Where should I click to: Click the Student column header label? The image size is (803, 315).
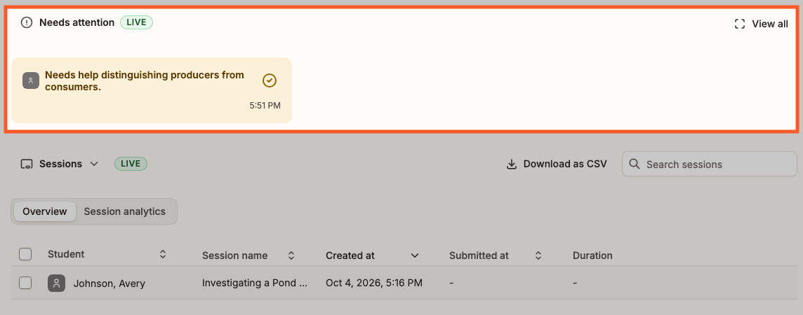point(66,254)
